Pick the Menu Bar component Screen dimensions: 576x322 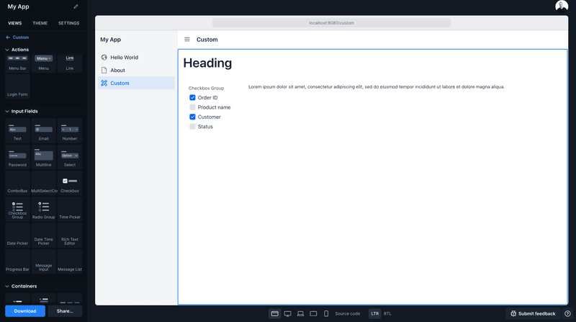[x=17, y=63]
